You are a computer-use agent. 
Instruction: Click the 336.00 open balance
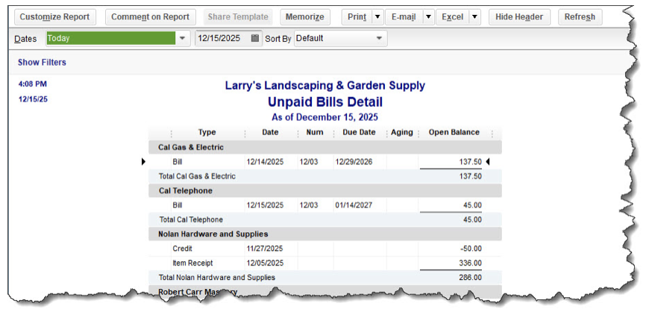[x=471, y=263]
